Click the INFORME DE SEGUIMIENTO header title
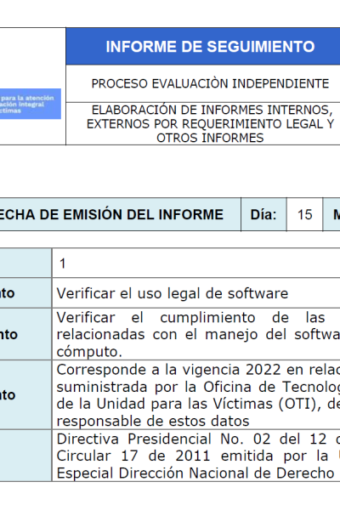Screen dimensions: 340x510 click(x=210, y=47)
